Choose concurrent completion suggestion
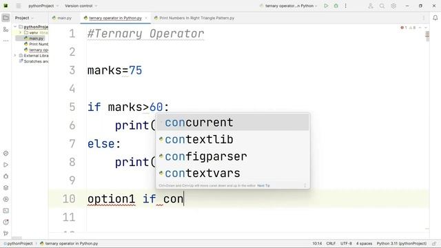The image size is (441, 248). click(x=233, y=123)
